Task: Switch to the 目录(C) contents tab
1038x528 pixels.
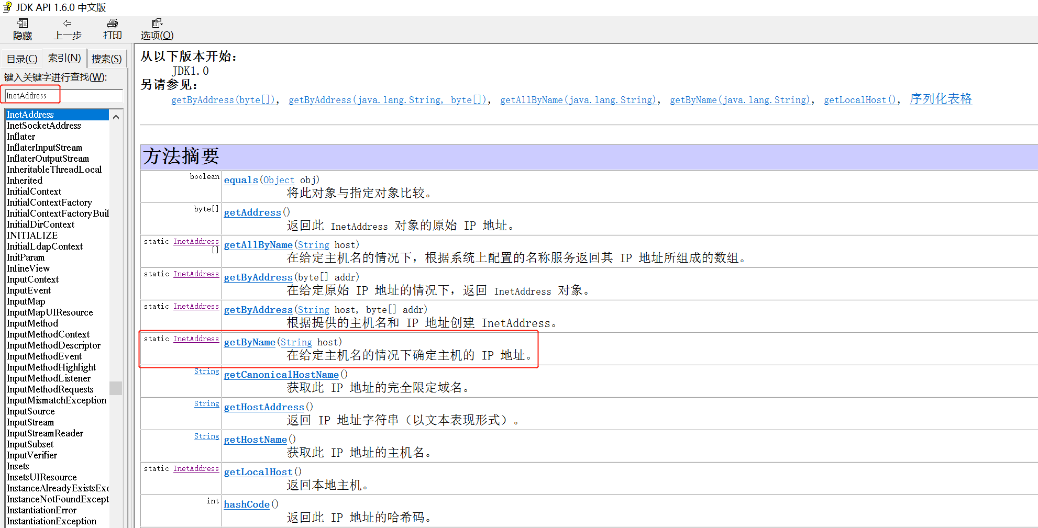Action: 22,59
